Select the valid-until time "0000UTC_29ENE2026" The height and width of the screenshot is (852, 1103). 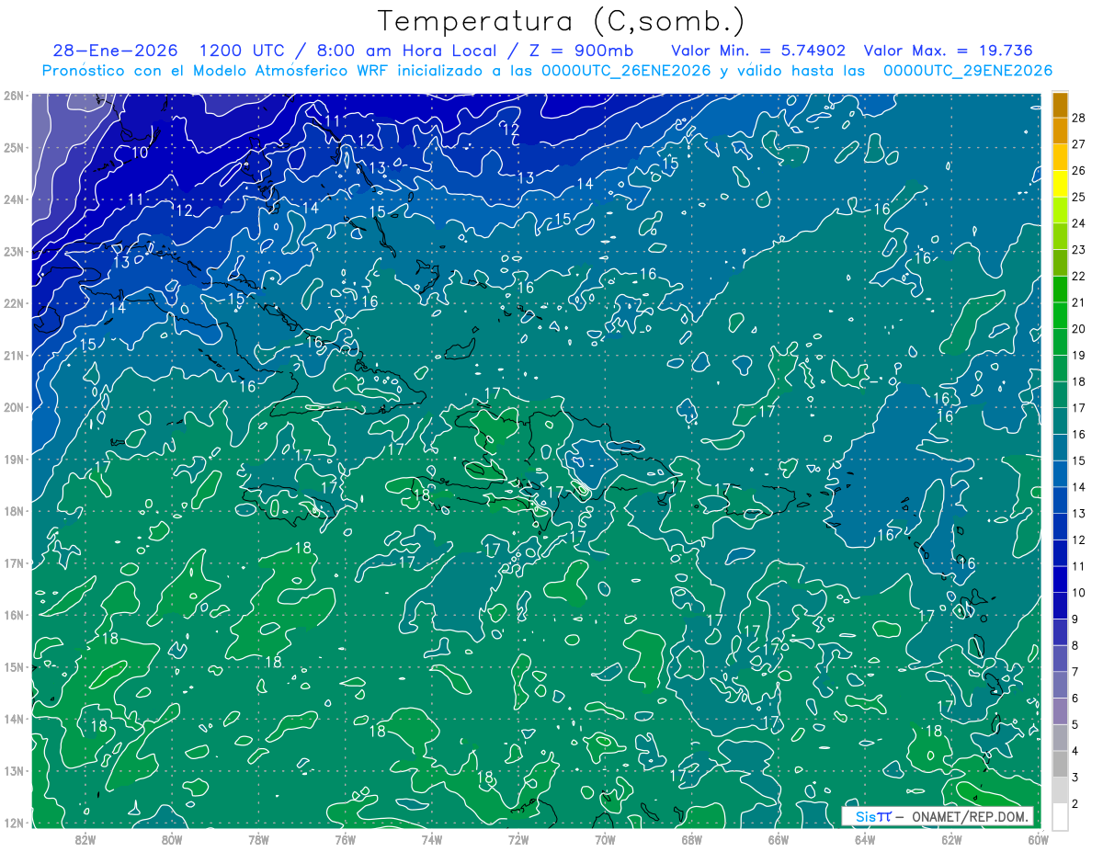click(x=967, y=71)
